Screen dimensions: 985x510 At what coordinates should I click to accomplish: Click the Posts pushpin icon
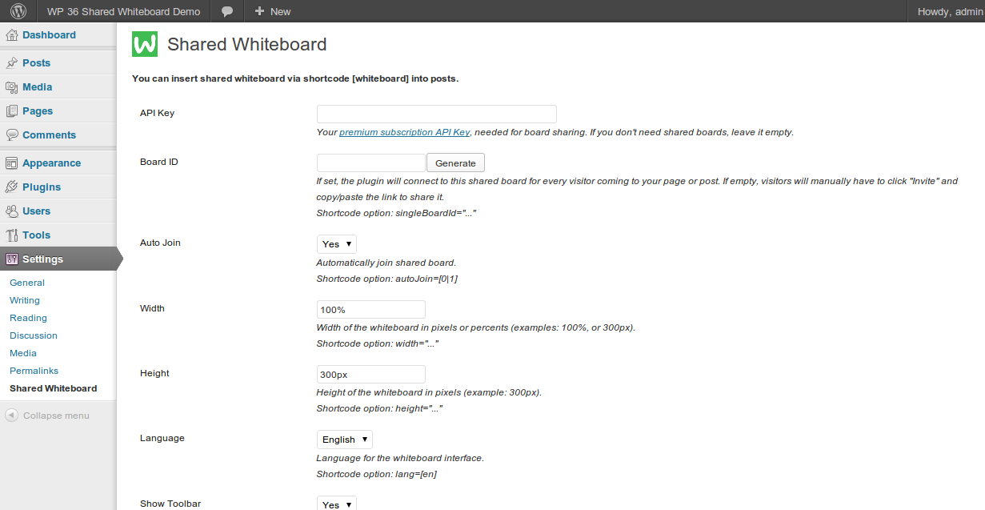(12, 63)
